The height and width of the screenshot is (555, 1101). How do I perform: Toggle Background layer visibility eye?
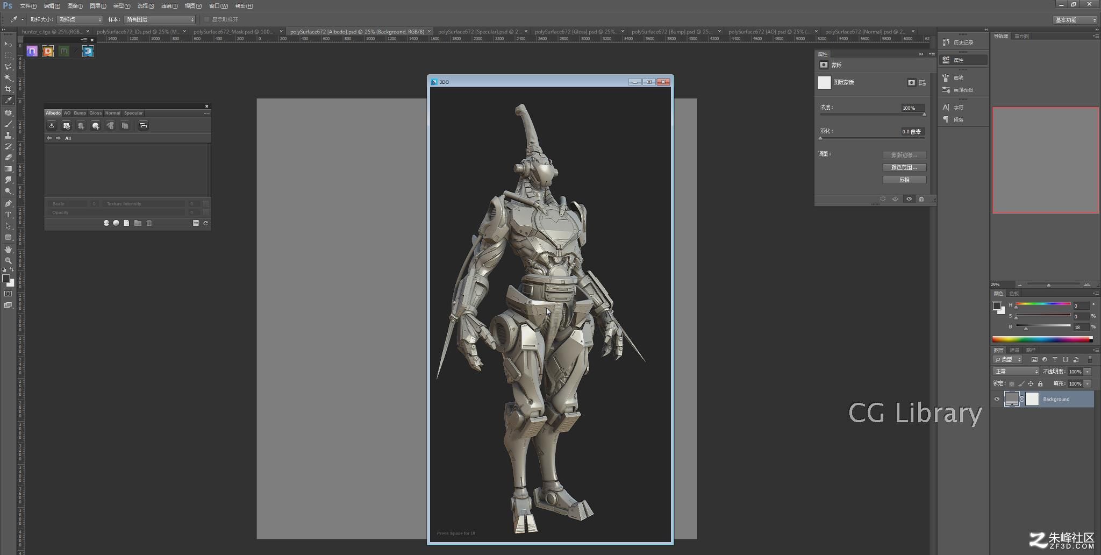coord(997,399)
